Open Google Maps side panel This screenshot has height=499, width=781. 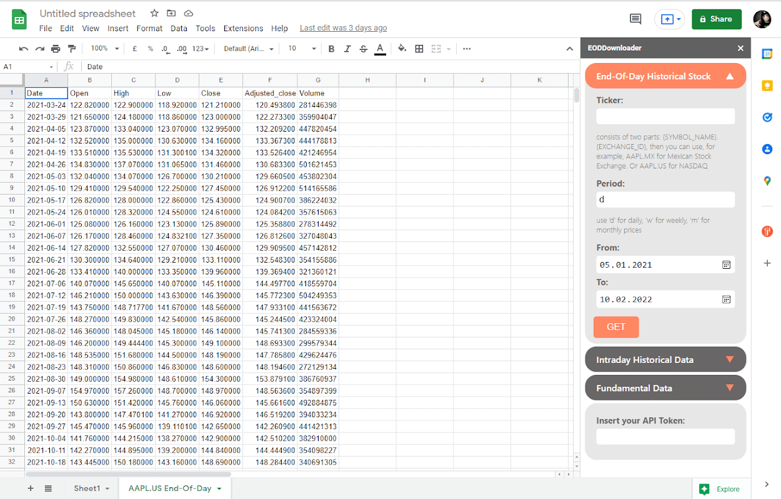click(x=767, y=181)
